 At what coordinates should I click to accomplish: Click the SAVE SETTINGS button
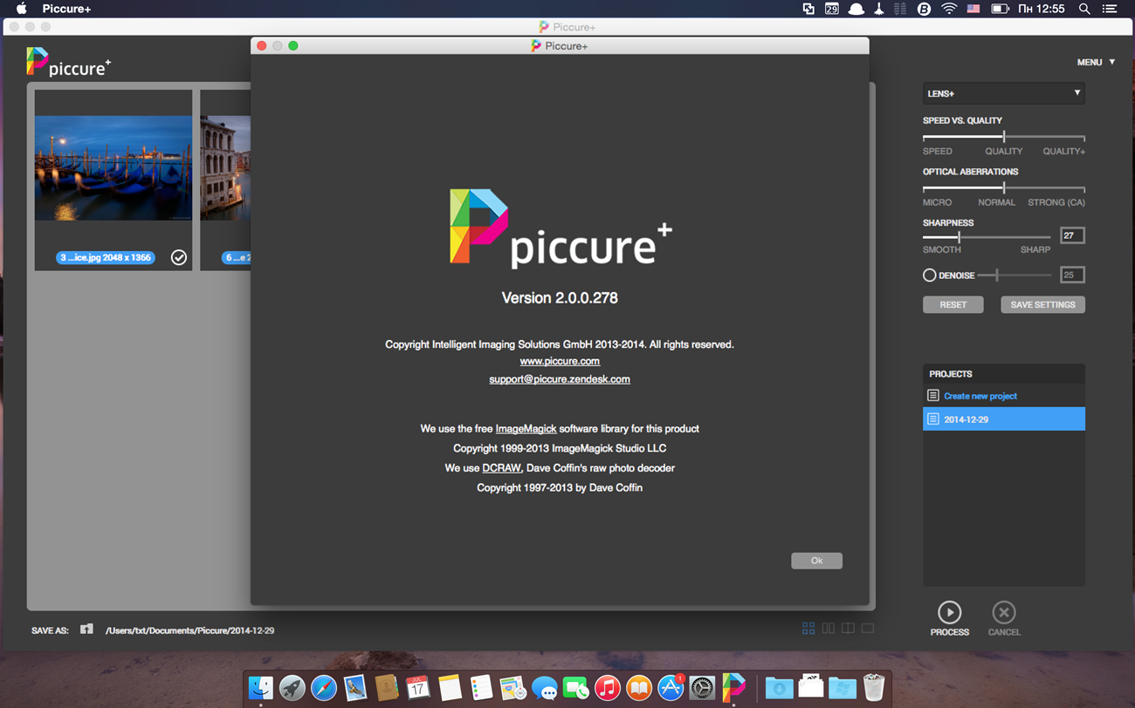click(1042, 304)
